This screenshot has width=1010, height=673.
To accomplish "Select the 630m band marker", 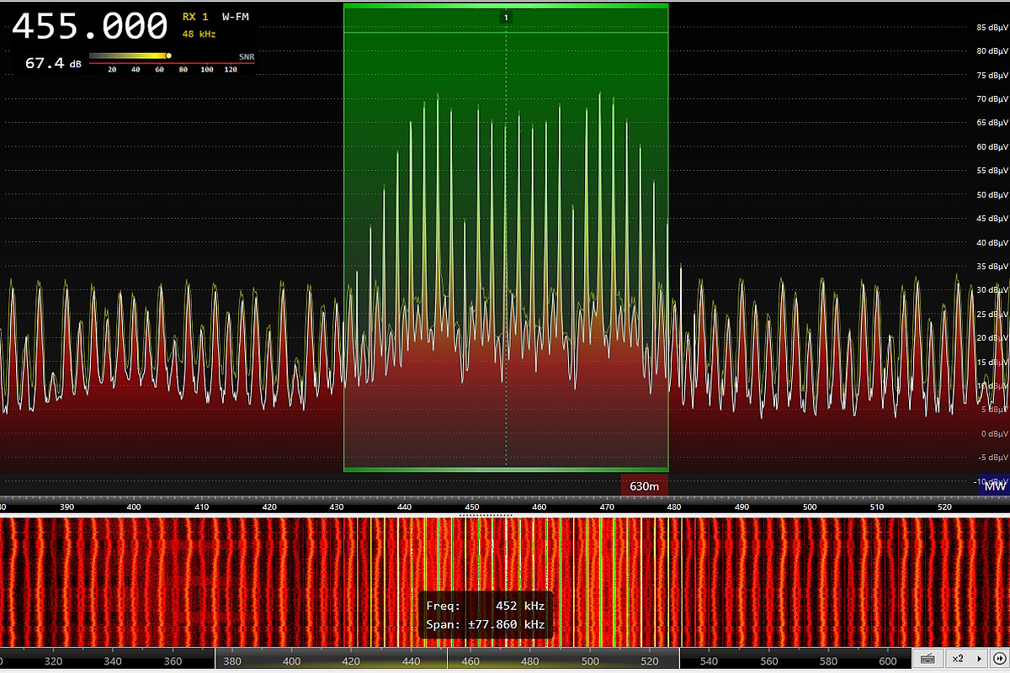I will point(644,485).
